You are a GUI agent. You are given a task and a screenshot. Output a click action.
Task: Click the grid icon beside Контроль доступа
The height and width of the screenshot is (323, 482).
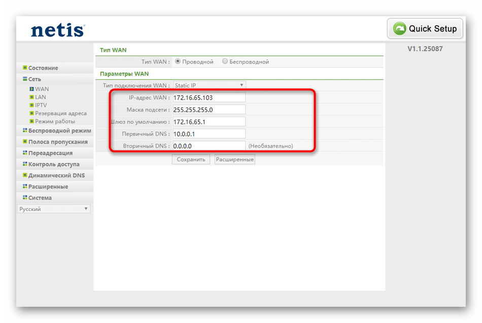[x=25, y=164]
